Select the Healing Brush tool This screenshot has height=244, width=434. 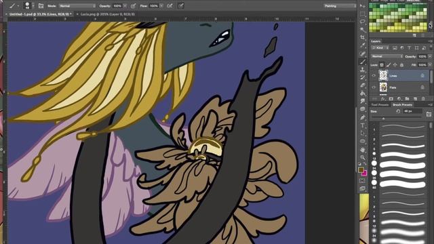click(x=362, y=54)
